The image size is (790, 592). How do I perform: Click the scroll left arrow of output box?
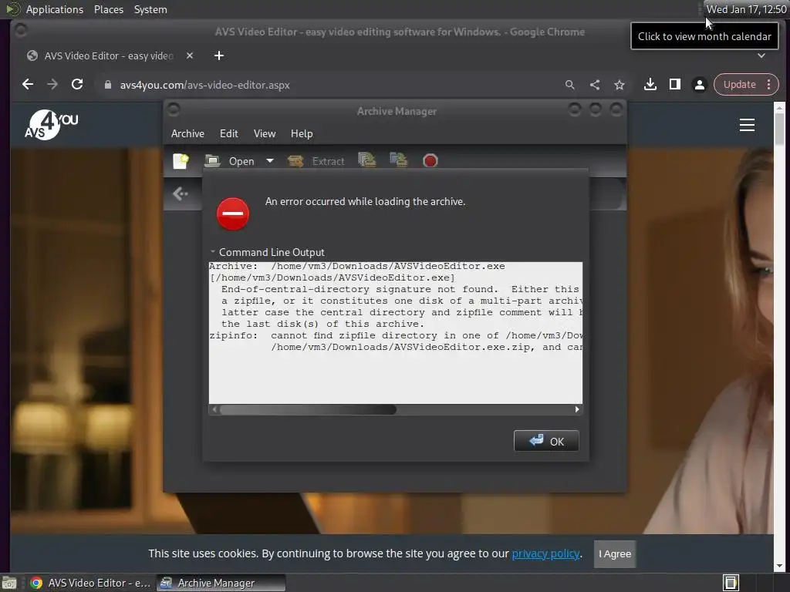214,410
